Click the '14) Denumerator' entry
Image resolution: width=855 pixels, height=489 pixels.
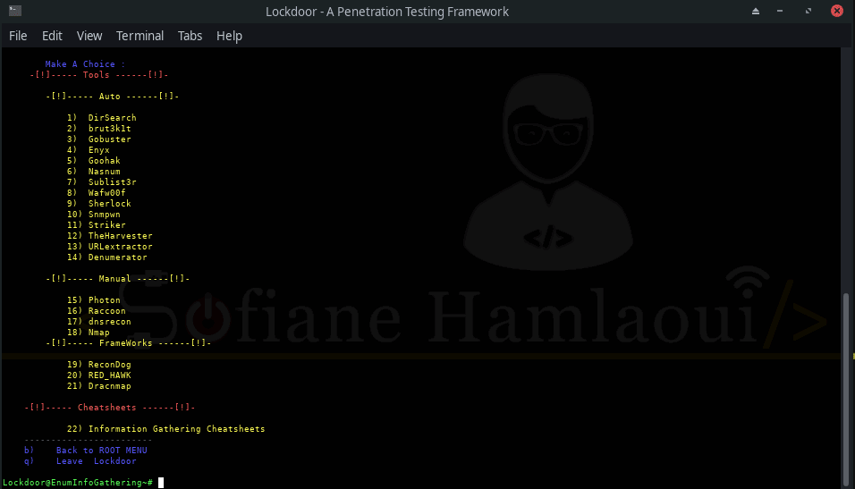coord(107,257)
